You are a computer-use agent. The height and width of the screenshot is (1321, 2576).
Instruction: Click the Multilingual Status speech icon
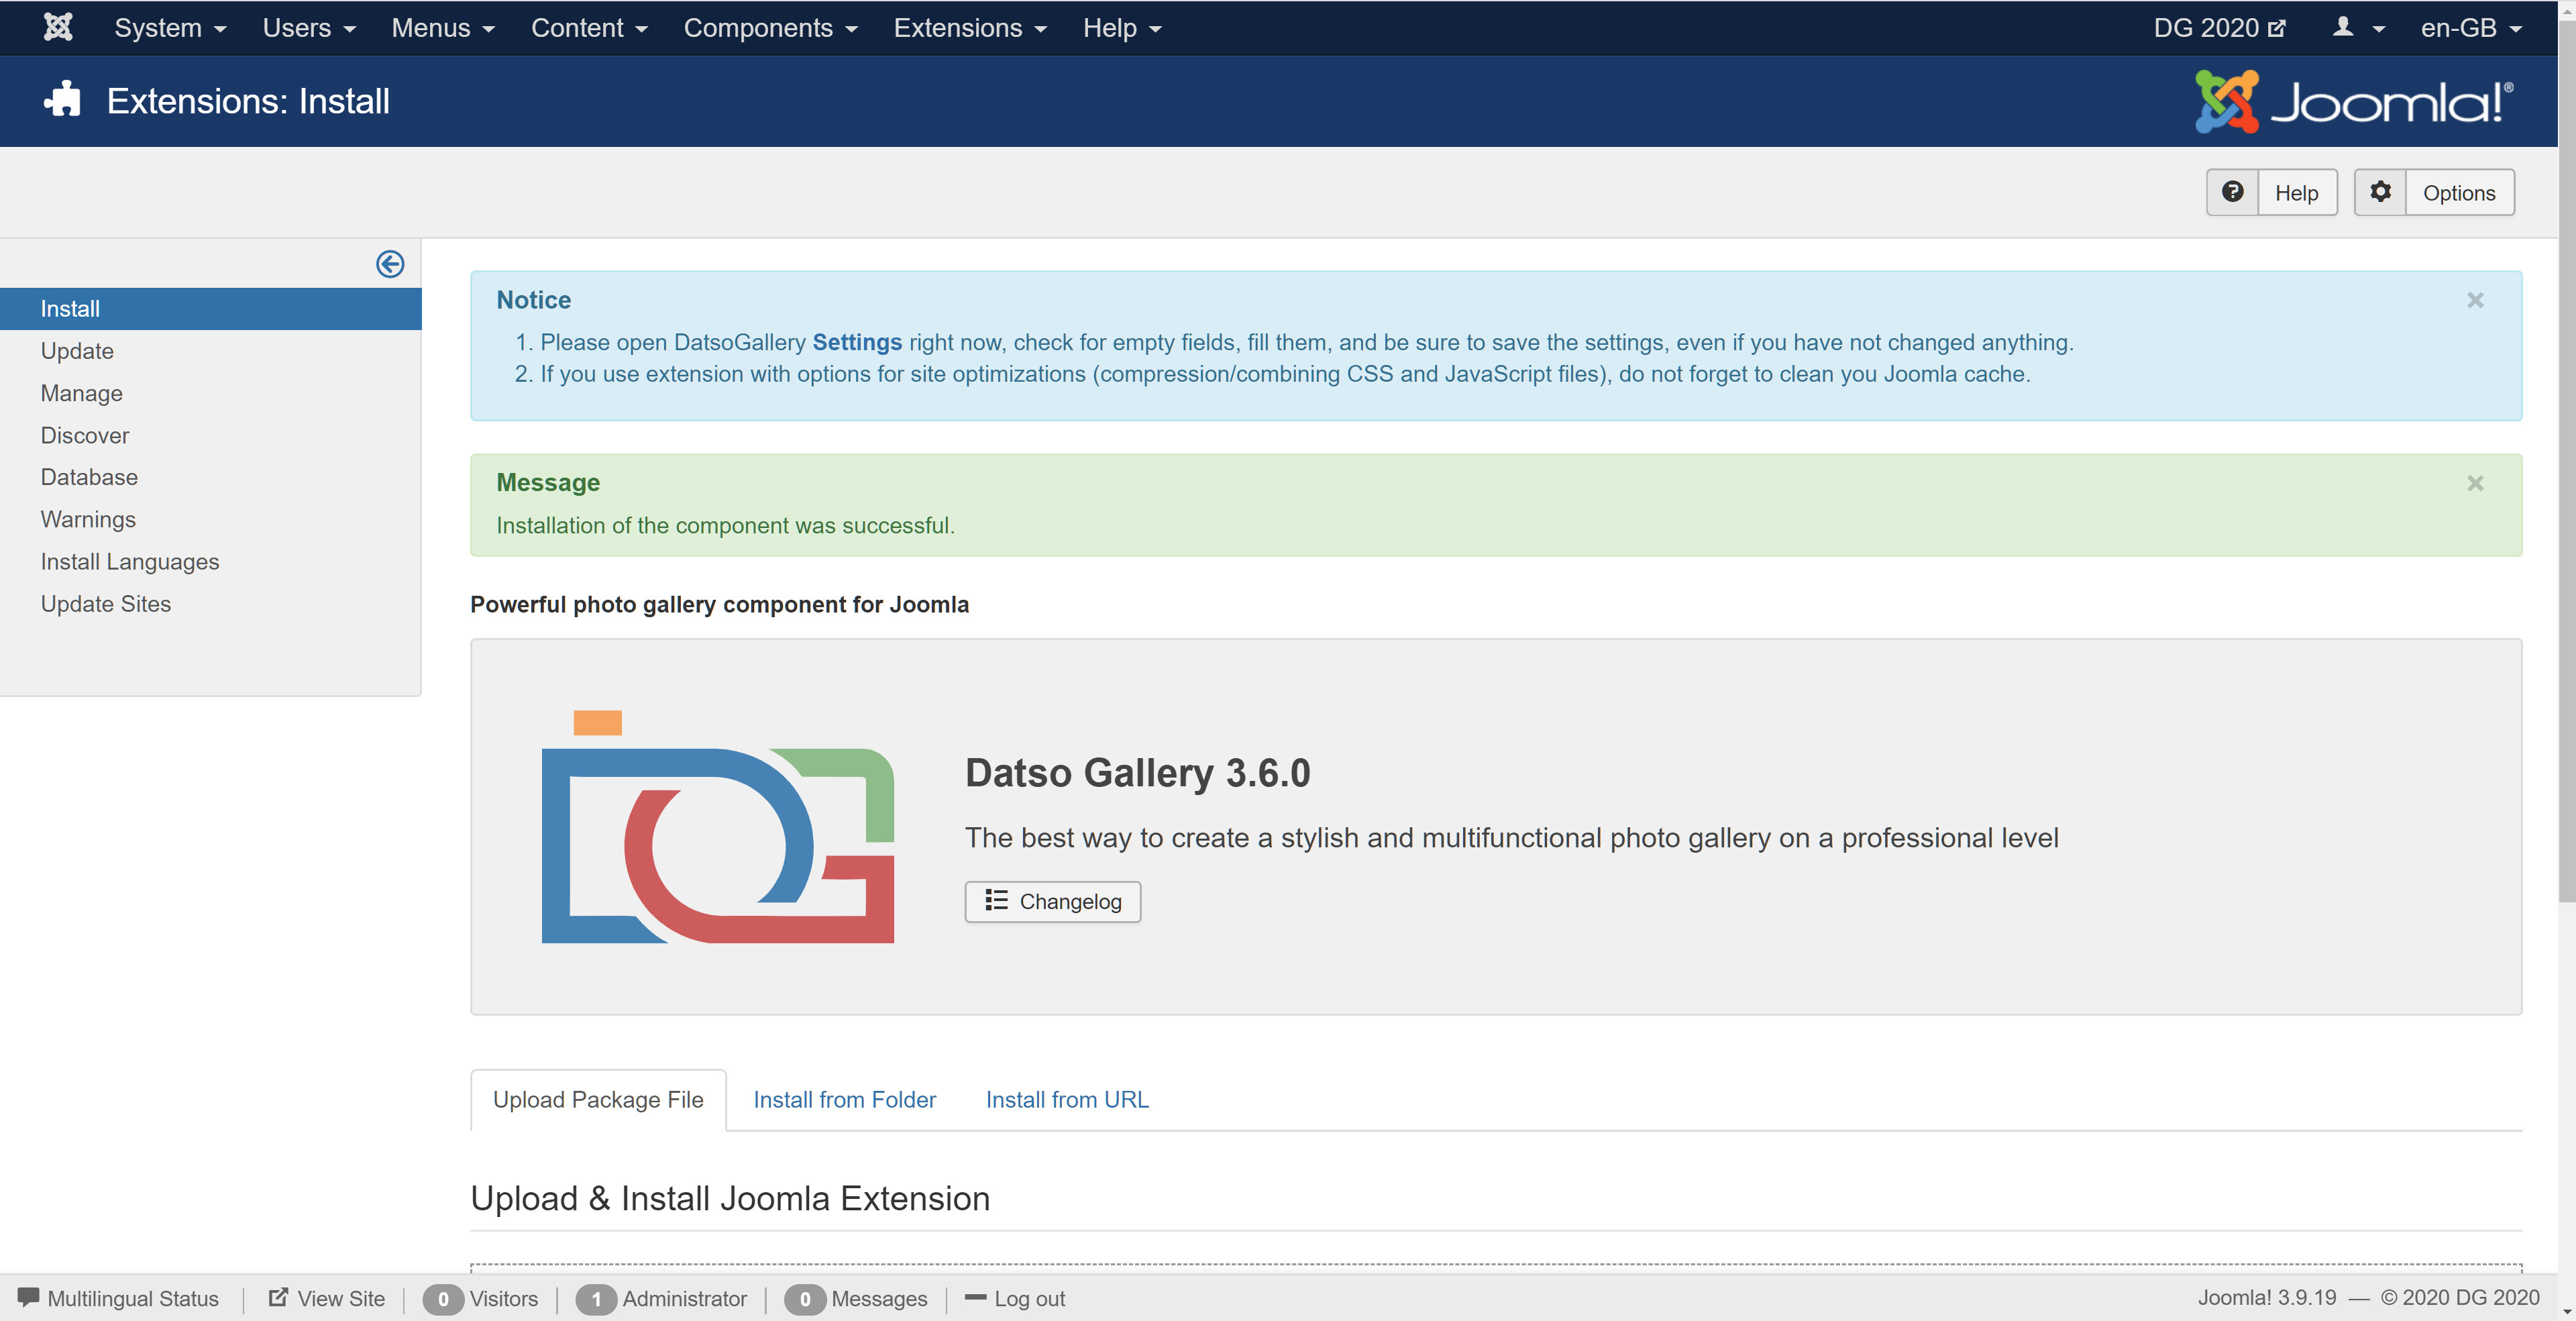point(29,1297)
